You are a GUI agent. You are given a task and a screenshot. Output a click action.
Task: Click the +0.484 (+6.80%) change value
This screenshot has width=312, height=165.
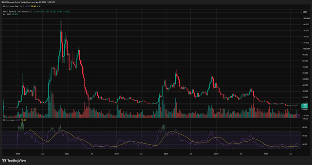(x=63, y=11)
